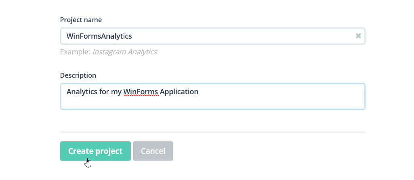Viewport: 414px width, 180px height.
Task: Click the word "Example" under the name field
Action: [x=74, y=52]
